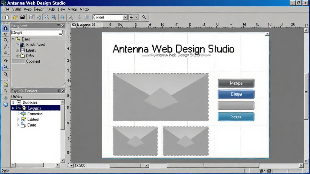Click the blue table layout toolbar icon
The width and height of the screenshot is (310, 174).
pyautogui.click(x=87, y=17)
